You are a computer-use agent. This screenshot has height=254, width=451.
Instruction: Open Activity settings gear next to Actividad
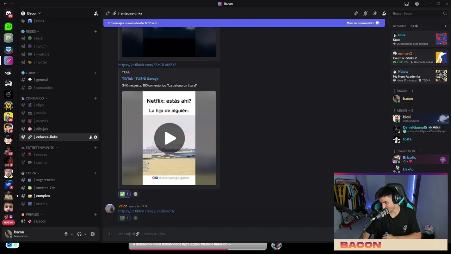point(416,26)
